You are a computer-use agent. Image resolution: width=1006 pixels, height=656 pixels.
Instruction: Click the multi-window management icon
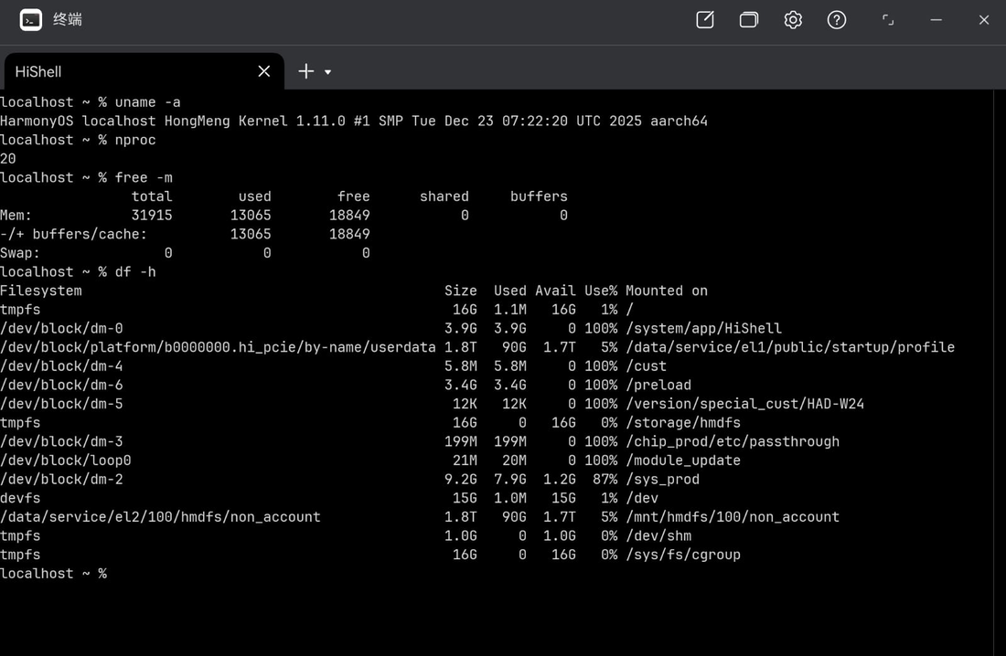(x=748, y=19)
